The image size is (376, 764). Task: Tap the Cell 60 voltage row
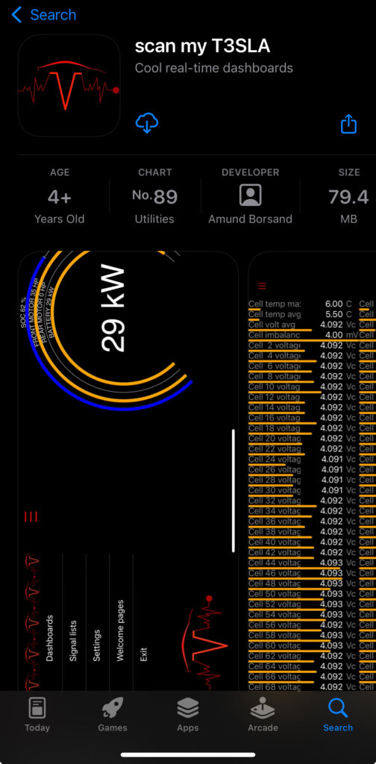(x=303, y=645)
